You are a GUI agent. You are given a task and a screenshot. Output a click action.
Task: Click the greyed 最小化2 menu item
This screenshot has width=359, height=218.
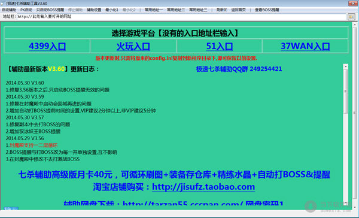129,10
